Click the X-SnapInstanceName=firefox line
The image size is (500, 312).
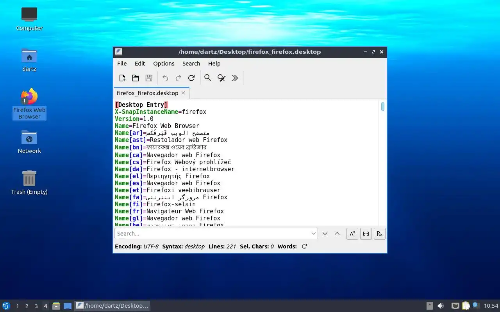click(x=161, y=112)
